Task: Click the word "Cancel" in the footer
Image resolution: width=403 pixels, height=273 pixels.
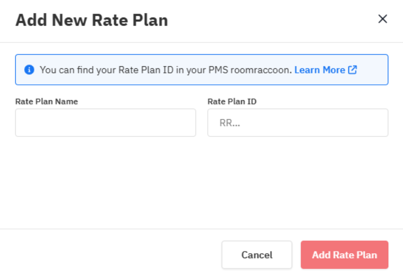Action: coord(257,255)
